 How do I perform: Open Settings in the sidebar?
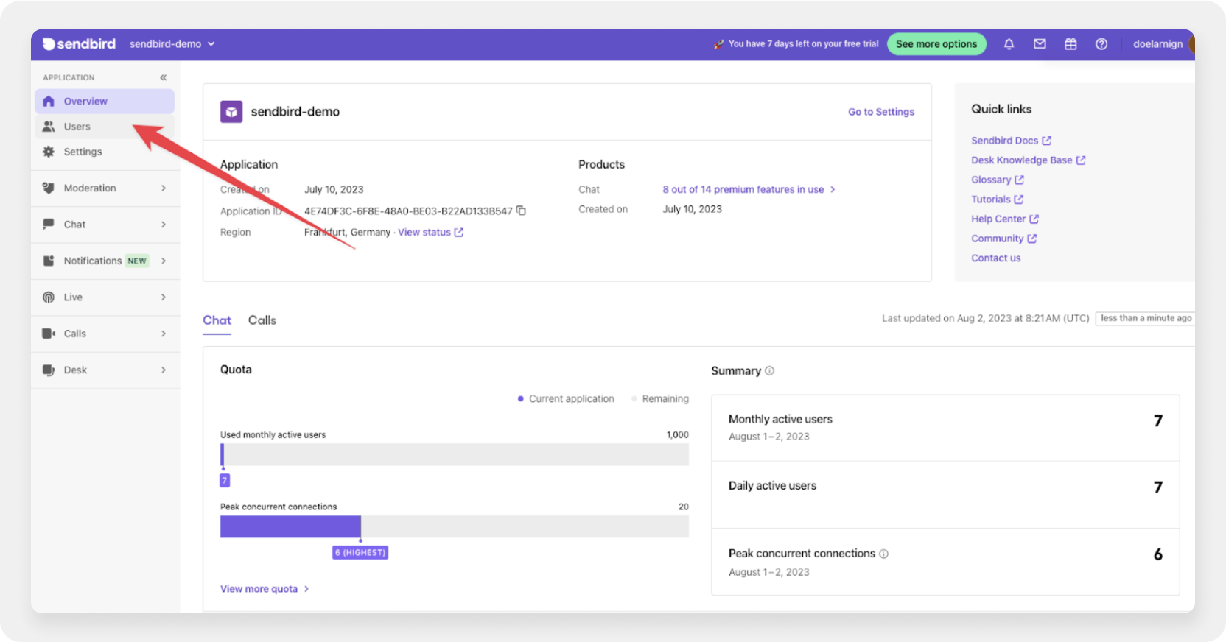pyautogui.click(x=105, y=152)
